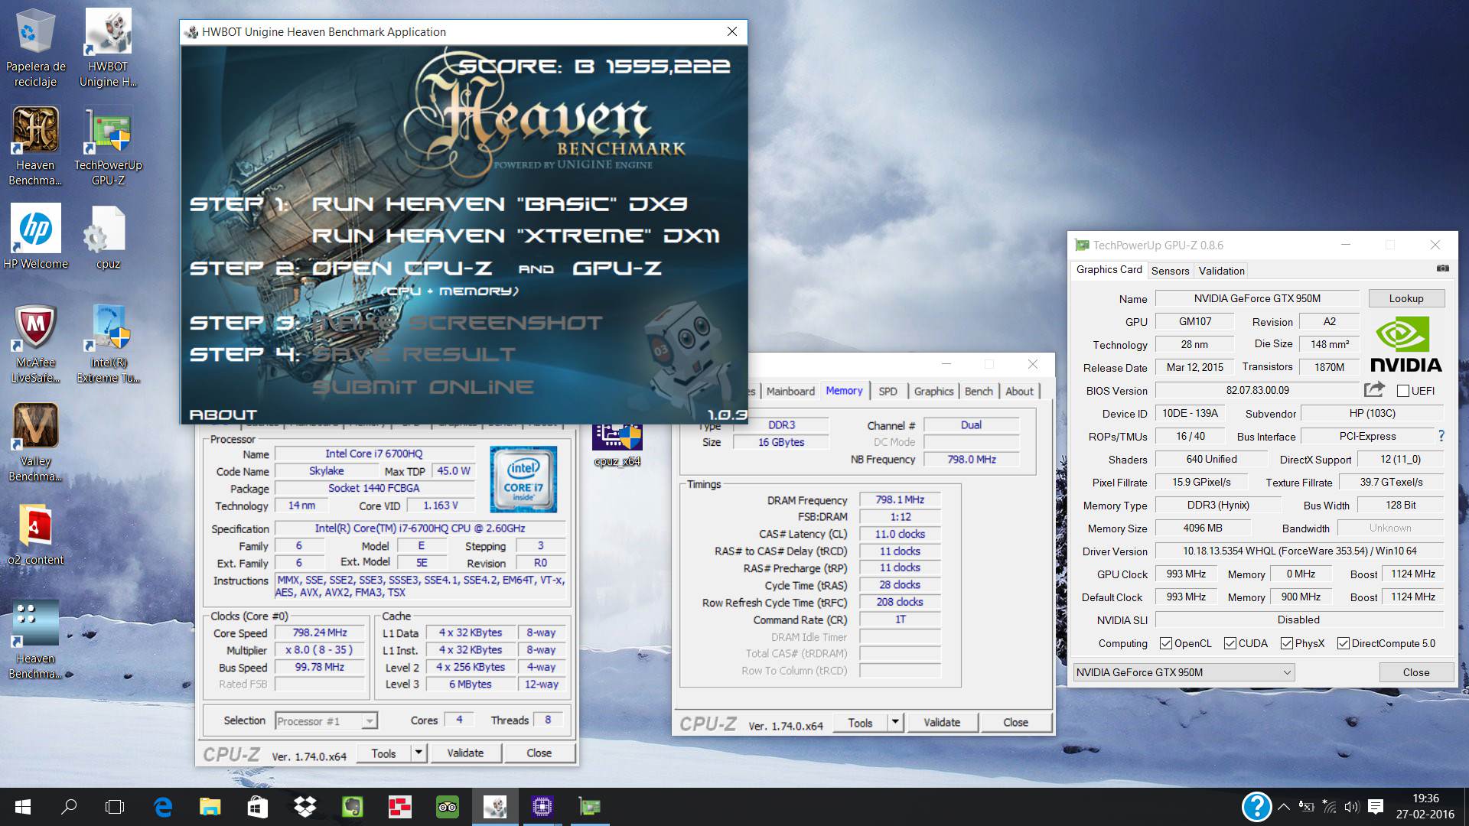Toggle the PhysX checkbox
Image resolution: width=1469 pixels, height=826 pixels.
1287,643
